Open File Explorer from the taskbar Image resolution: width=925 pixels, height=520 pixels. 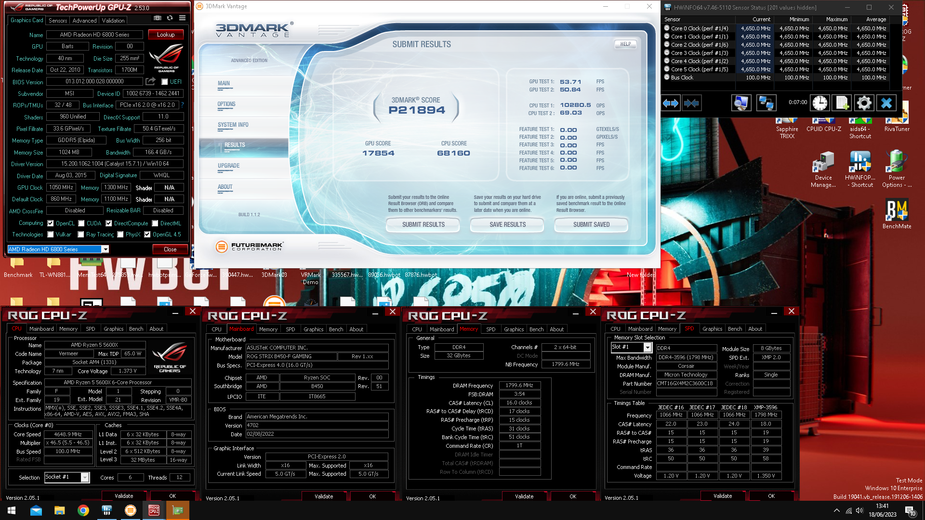[x=60, y=510]
